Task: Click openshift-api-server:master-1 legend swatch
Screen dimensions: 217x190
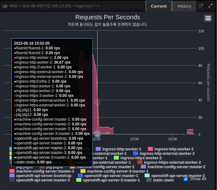Action: [x=80, y=175]
